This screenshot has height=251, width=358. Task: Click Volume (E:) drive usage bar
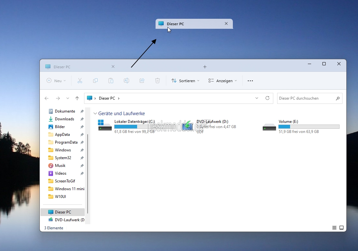309,126
